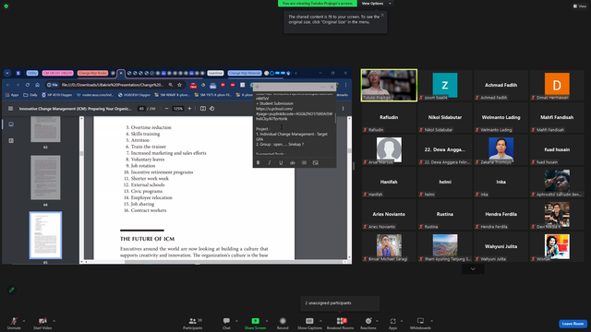Select Tutuko Prajogo's video tile
This screenshot has width=591, height=332.
pos(389,85)
